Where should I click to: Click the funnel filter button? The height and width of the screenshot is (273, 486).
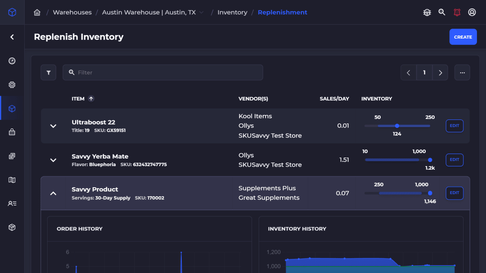point(48,73)
